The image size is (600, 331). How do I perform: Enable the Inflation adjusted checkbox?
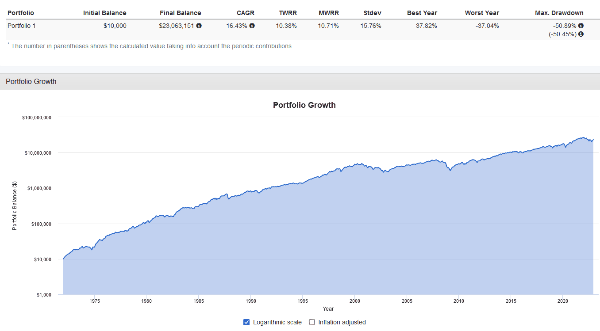pyautogui.click(x=312, y=322)
